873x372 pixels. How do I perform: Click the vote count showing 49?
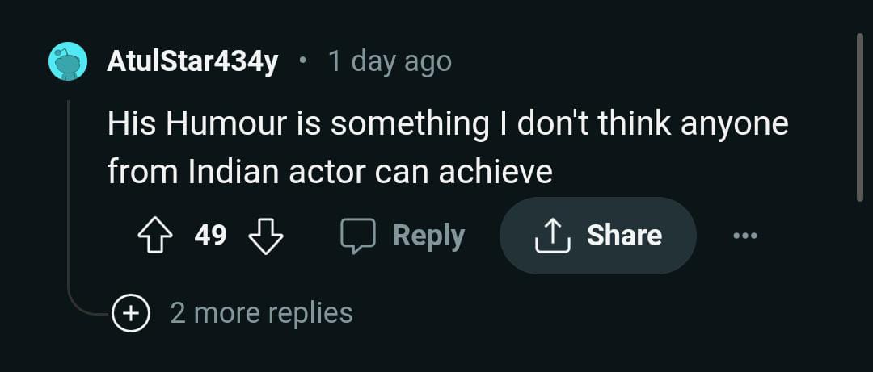coord(210,236)
